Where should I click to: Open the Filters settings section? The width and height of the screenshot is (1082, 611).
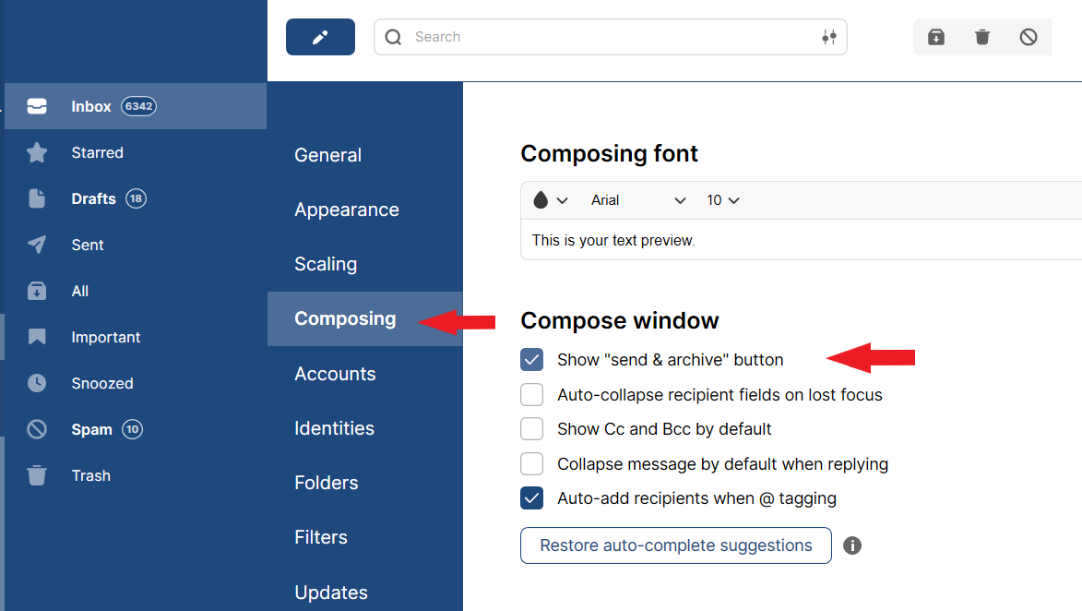click(321, 537)
